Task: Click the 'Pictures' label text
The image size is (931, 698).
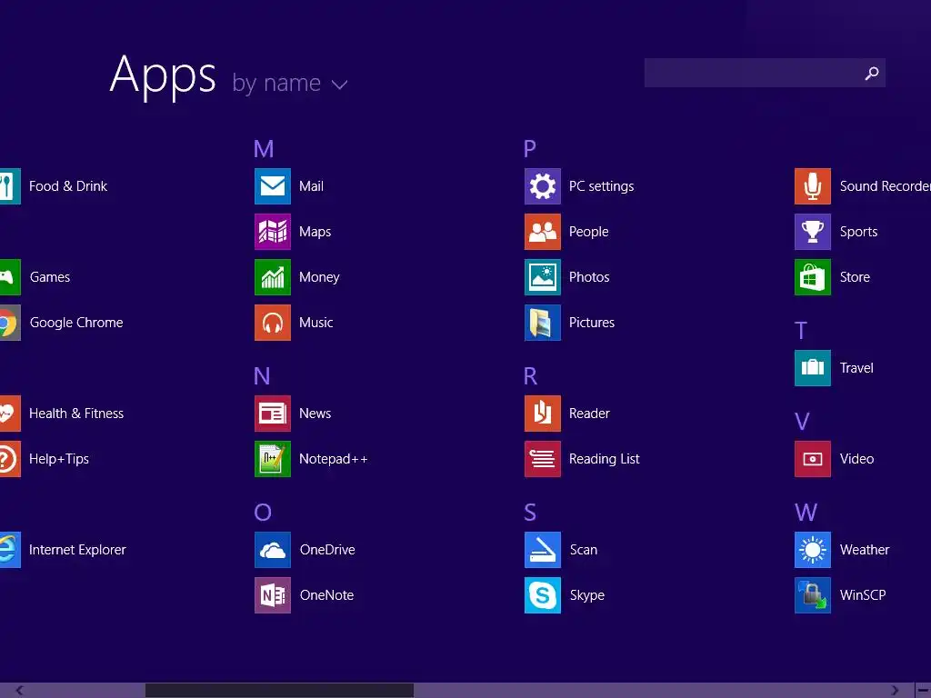Action: pos(591,323)
